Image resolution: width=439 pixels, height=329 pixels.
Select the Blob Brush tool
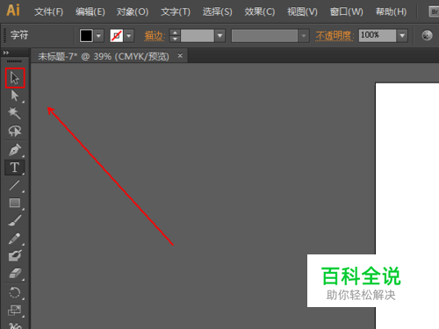15,256
